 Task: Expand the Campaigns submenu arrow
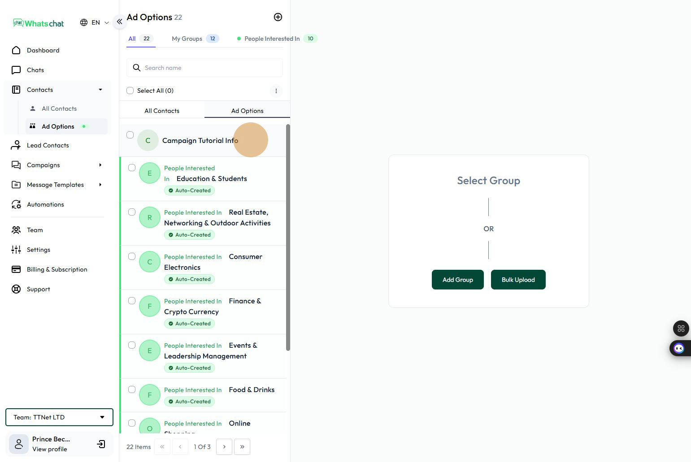pyautogui.click(x=100, y=165)
